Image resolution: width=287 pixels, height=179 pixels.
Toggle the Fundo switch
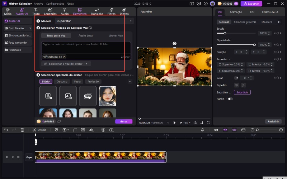pos(230,99)
